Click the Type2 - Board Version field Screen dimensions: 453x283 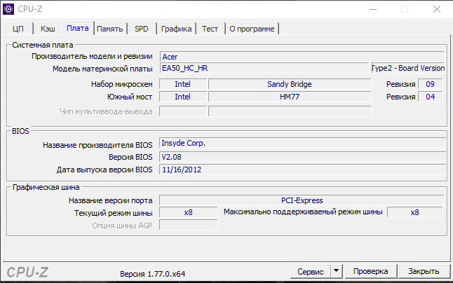[408, 68]
